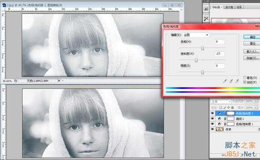Click the Load (载入) button

pyautogui.click(x=252, y=52)
